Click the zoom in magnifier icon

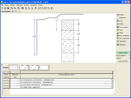(x=26, y=8)
